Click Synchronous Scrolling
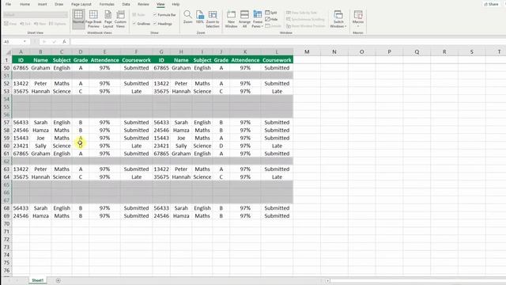The image size is (506, 285). 305,19
